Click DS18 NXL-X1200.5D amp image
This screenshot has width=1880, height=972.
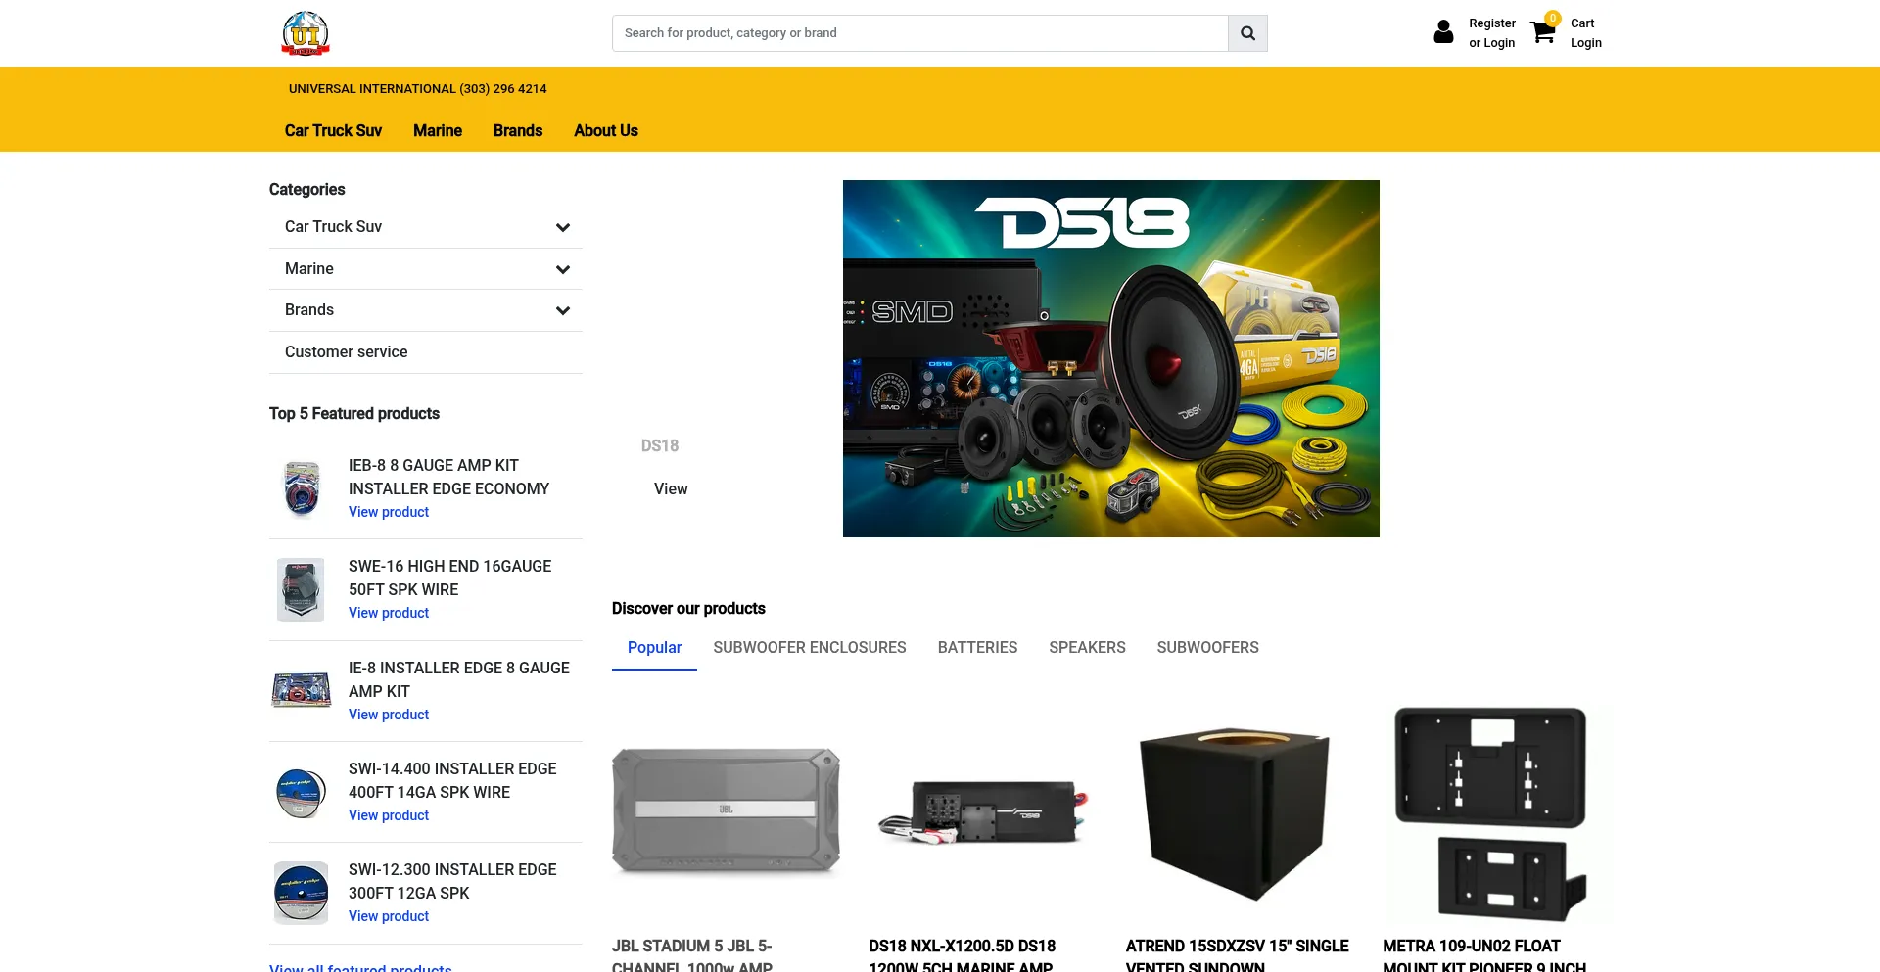[983, 811]
